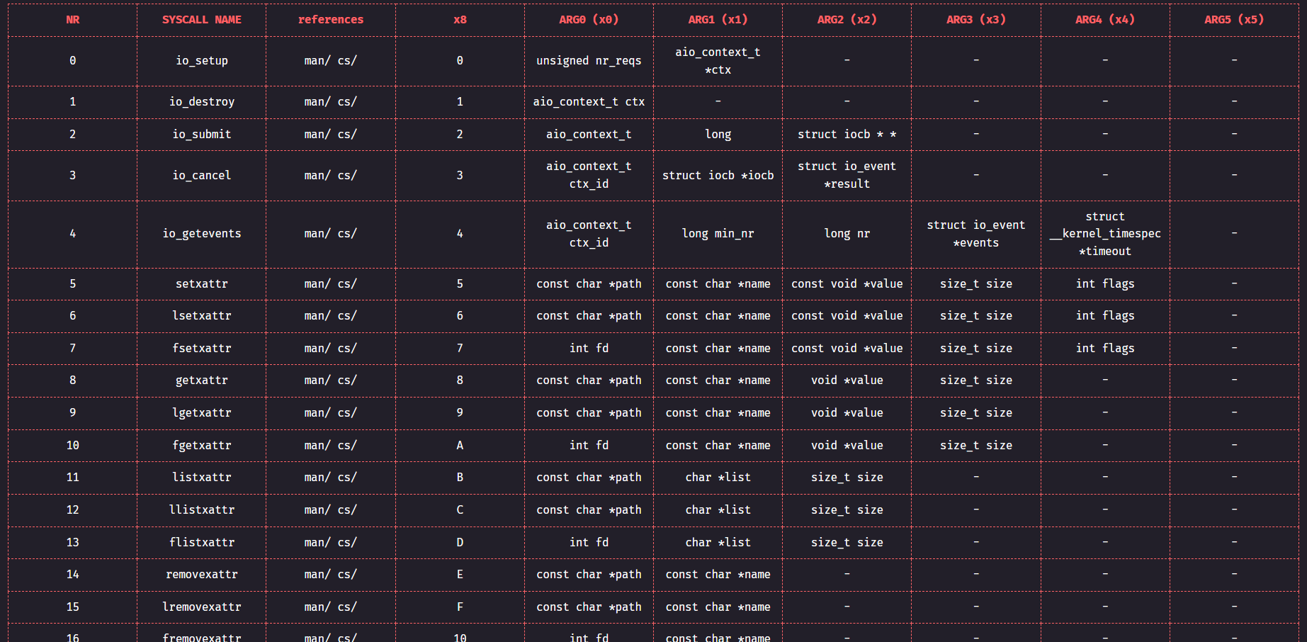This screenshot has width=1307, height=642.
Task: Click the x8 column header
Action: 460,20
